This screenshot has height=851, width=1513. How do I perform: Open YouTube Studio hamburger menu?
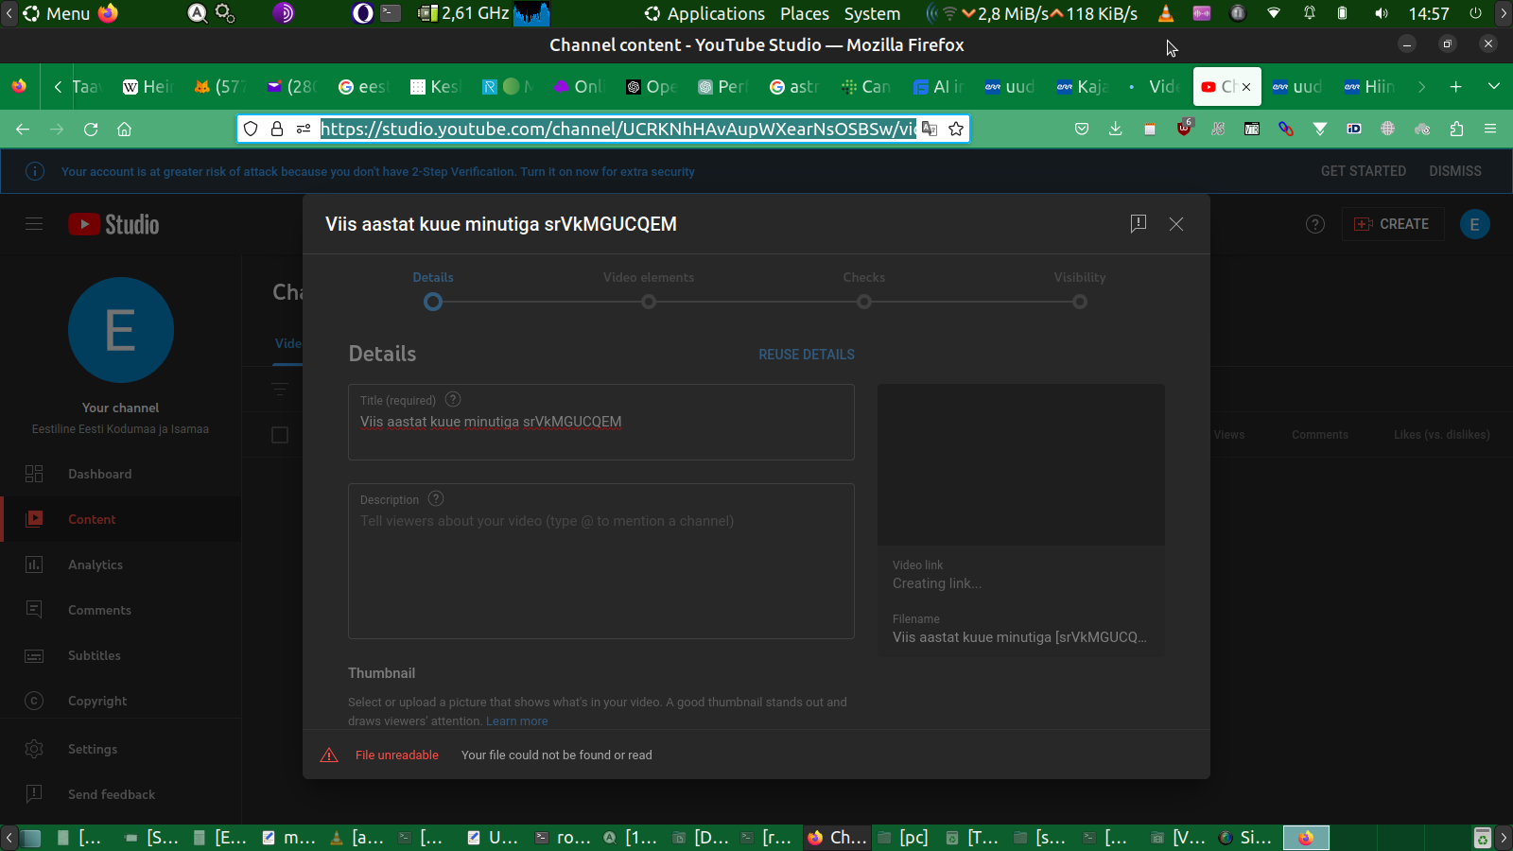[x=34, y=224]
